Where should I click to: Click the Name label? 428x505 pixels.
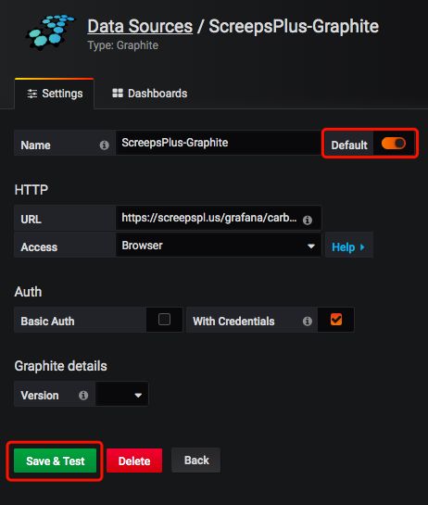click(35, 145)
